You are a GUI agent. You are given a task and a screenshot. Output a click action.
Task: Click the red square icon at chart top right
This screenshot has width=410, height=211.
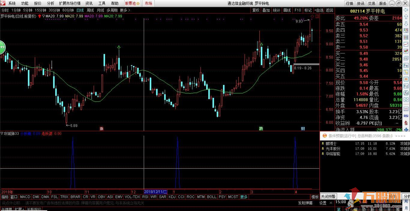coord(317,16)
